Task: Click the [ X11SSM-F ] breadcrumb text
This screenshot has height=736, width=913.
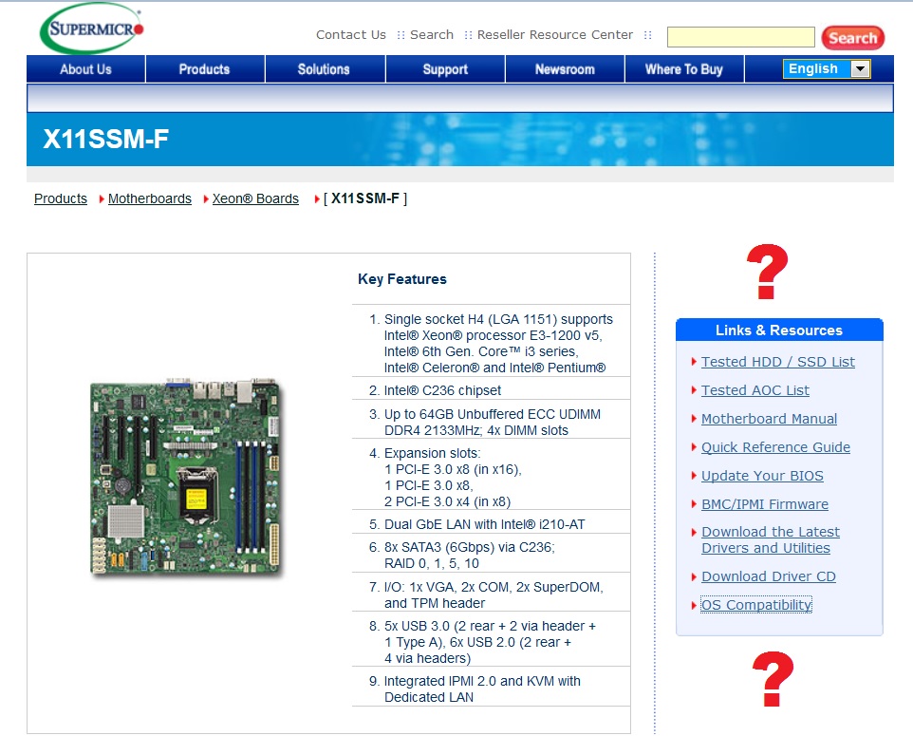Action: [x=365, y=198]
